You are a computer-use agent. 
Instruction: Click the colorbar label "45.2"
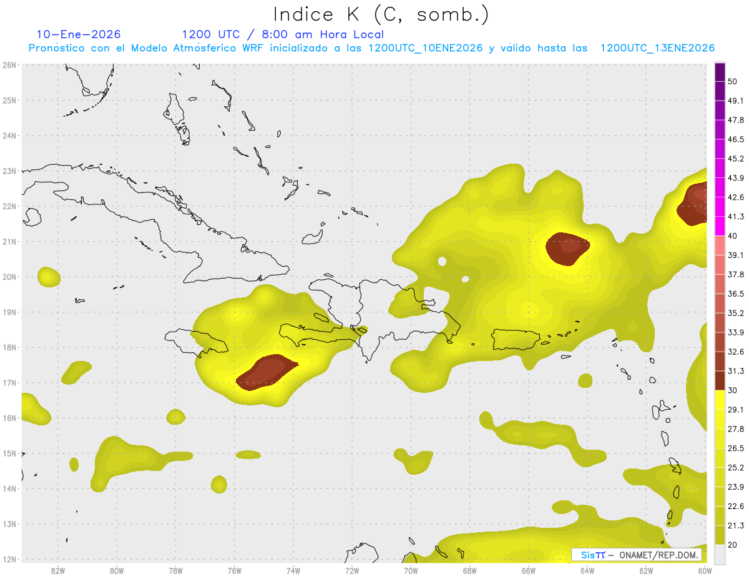[x=735, y=159]
